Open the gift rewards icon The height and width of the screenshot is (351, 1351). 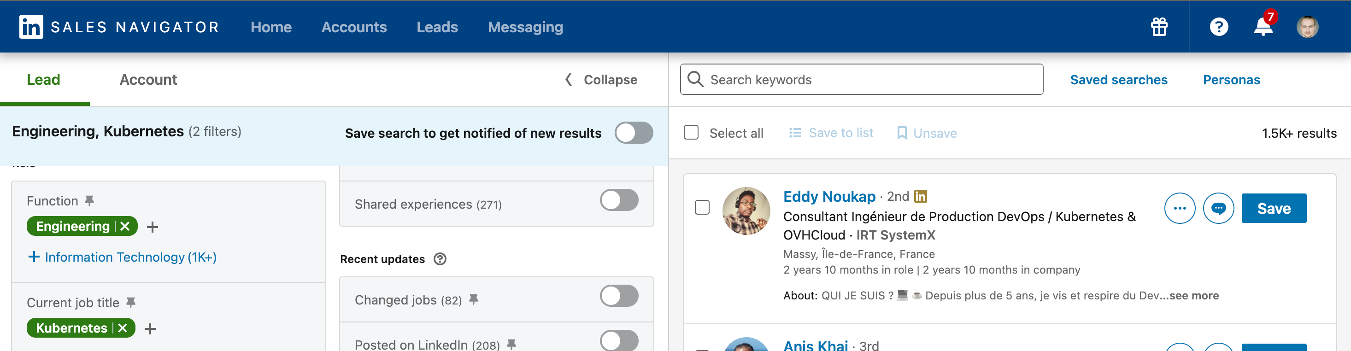pyautogui.click(x=1159, y=27)
